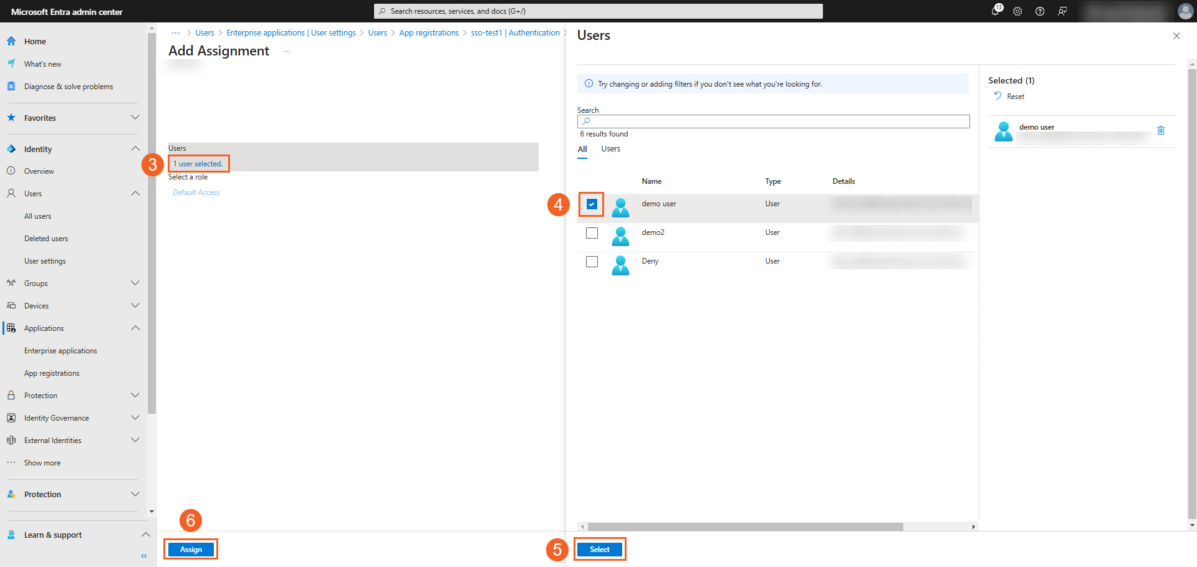This screenshot has width=1197, height=567.
Task: Click the horizontal scrollbar in user list
Action: (745, 526)
